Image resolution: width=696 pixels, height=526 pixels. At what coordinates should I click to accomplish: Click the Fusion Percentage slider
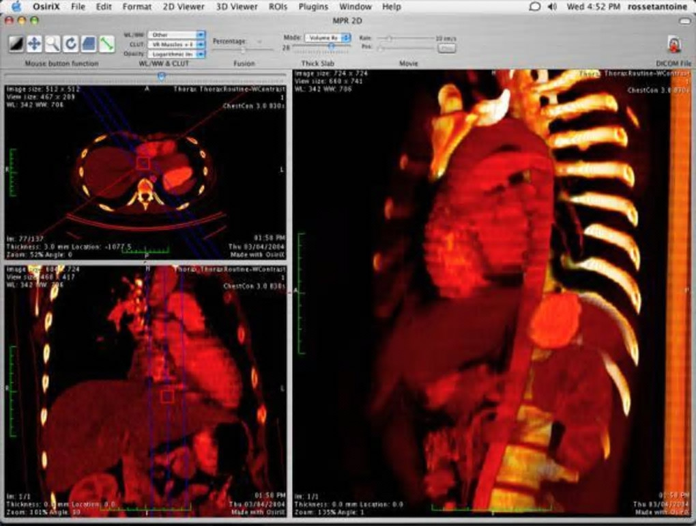coord(243,51)
